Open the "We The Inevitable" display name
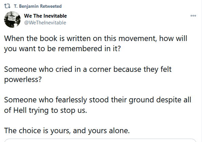Screen dimensions: 202x142 45,16
